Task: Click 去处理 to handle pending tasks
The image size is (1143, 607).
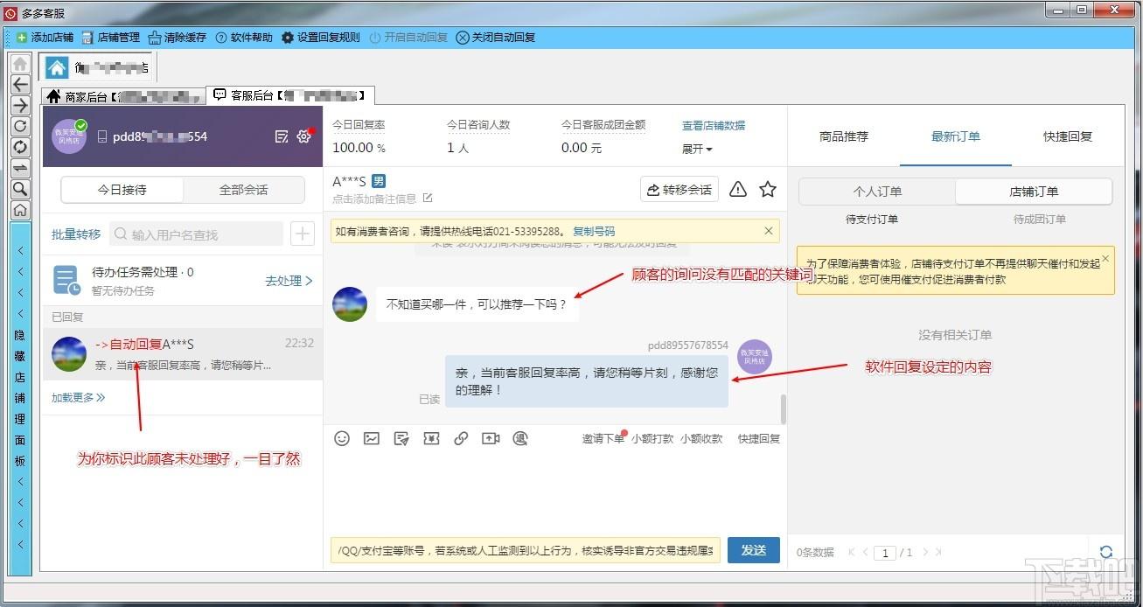Action: pyautogui.click(x=289, y=281)
